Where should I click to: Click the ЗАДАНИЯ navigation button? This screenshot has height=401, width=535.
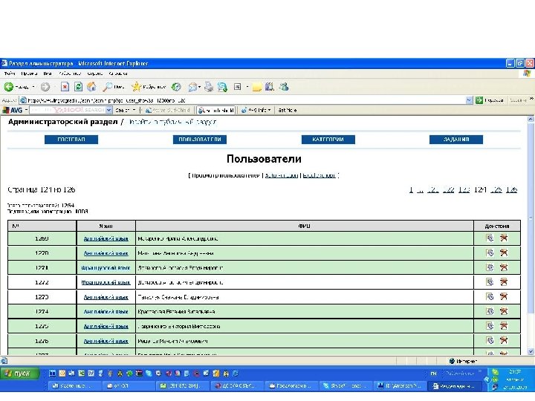456,140
